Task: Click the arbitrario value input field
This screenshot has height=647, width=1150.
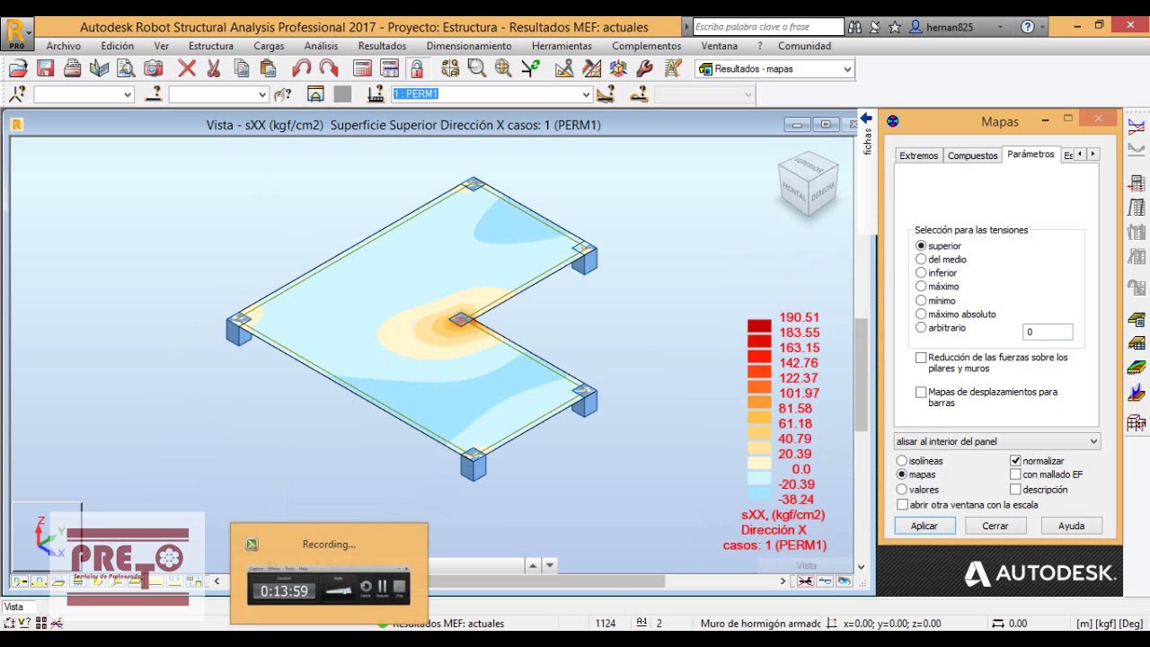Action: point(1048,332)
